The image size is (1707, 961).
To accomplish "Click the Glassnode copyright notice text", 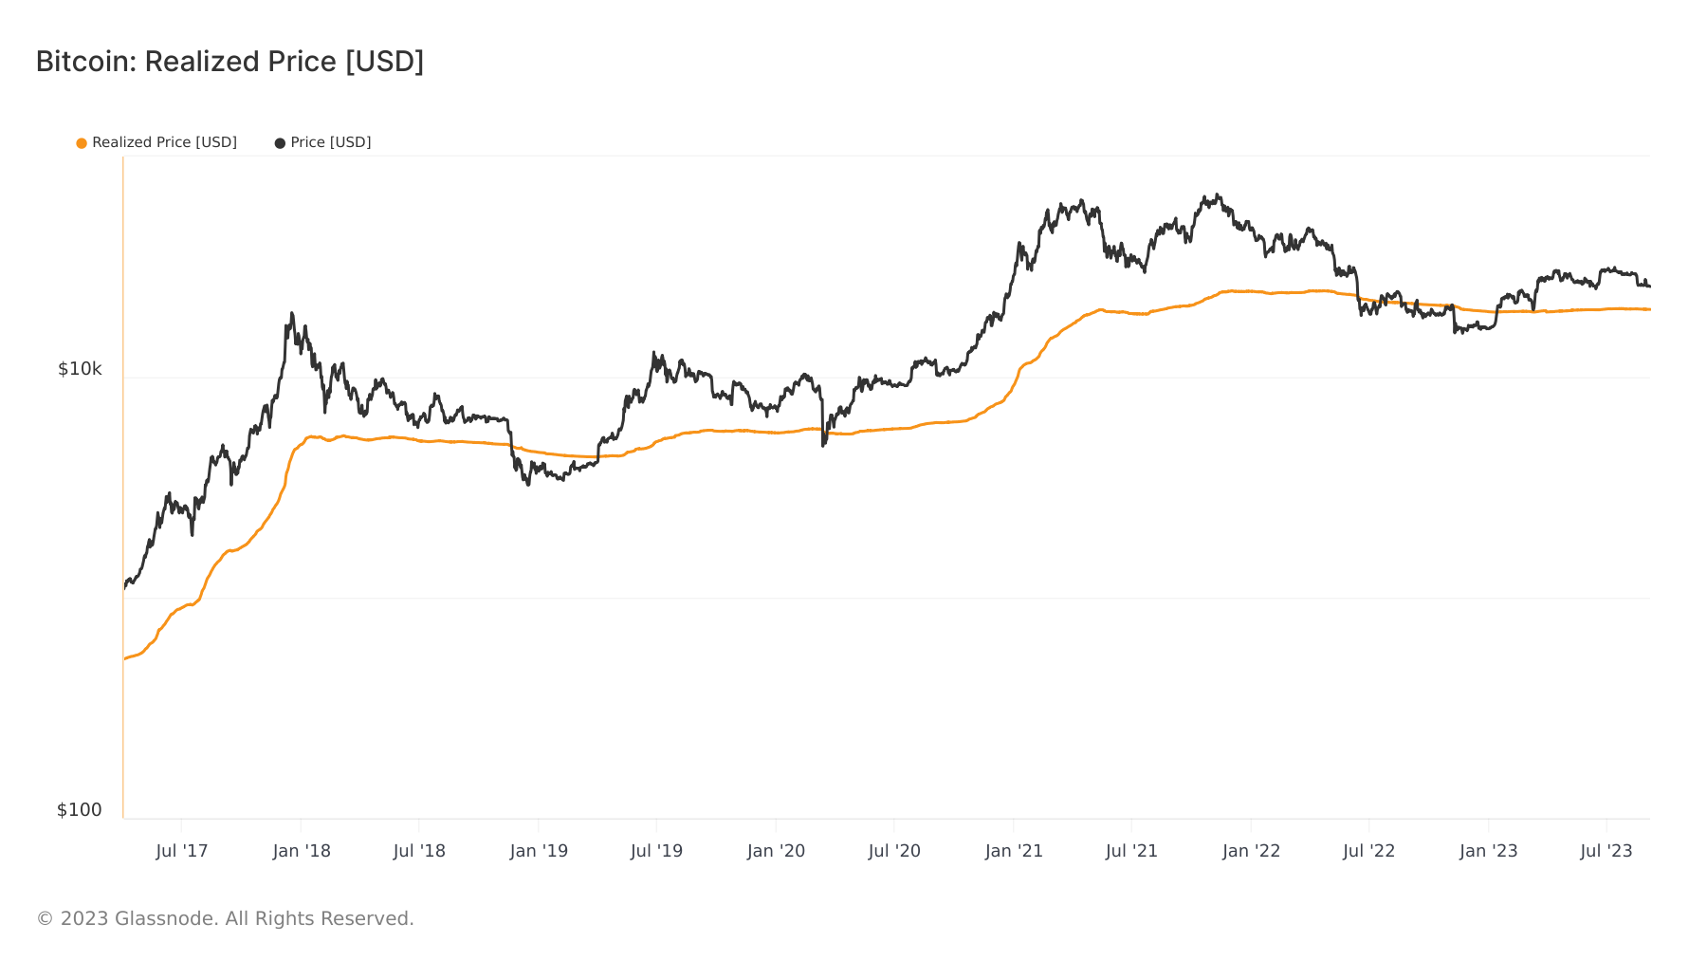I will (225, 918).
